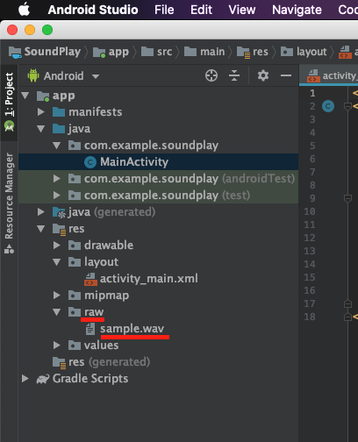
Task: Click the sample.wav file icon
Action: click(90, 329)
